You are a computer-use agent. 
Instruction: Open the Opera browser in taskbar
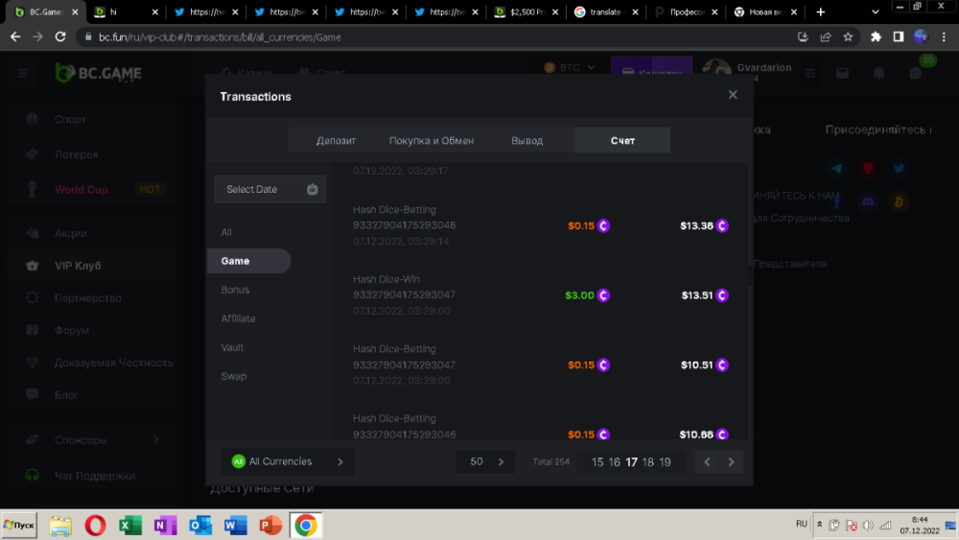[95, 525]
